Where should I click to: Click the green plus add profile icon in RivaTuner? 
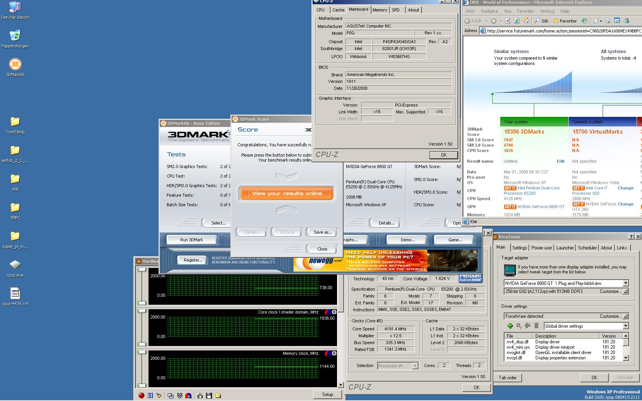(510, 326)
